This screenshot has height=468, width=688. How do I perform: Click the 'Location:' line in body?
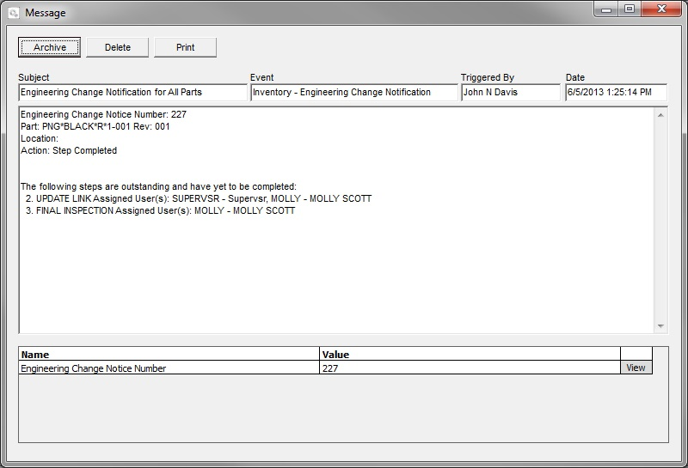point(40,138)
